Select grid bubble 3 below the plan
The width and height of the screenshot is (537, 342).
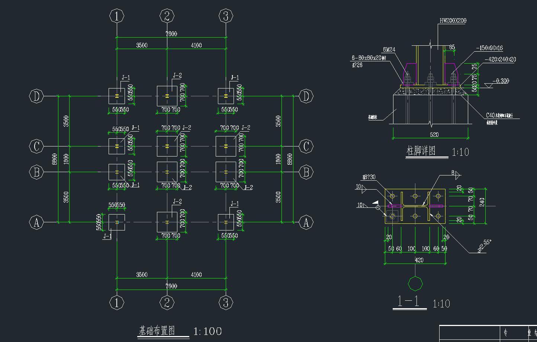[x=225, y=303]
